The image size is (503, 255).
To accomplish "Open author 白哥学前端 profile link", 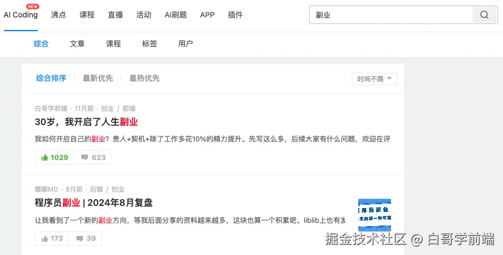I will (51, 109).
